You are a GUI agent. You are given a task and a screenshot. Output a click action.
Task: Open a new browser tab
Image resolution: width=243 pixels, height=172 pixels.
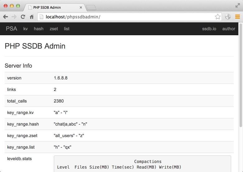[91, 7]
